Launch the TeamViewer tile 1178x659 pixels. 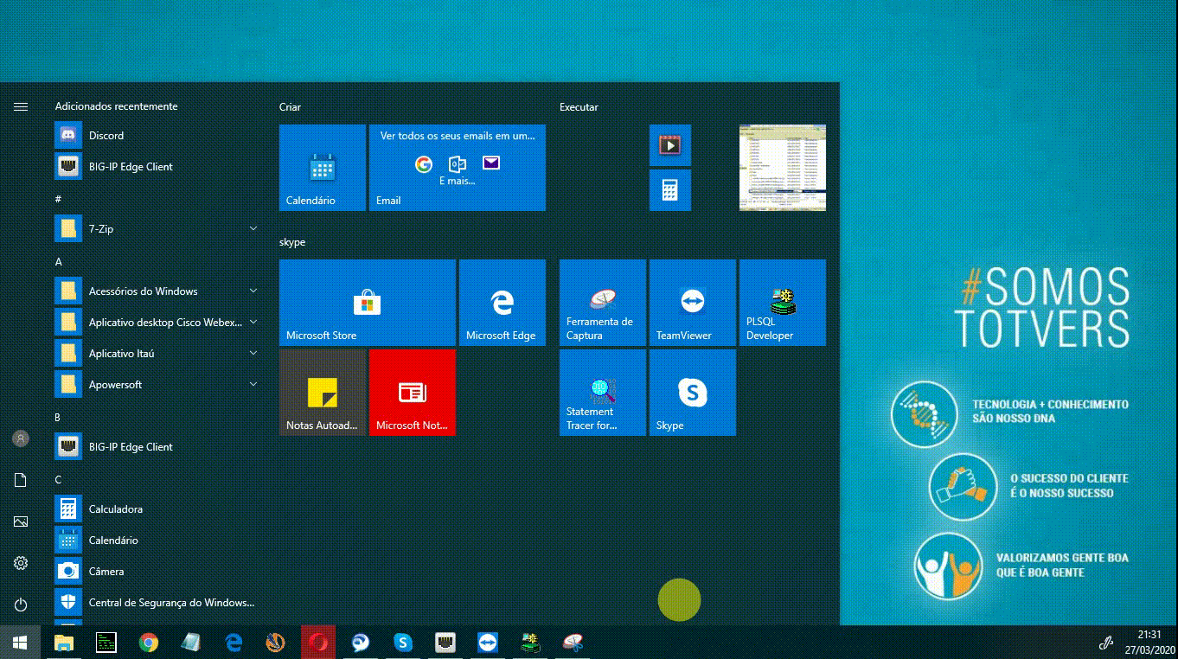click(693, 303)
